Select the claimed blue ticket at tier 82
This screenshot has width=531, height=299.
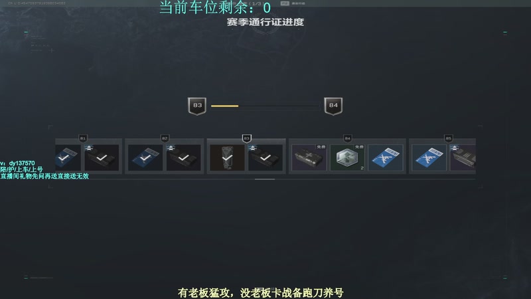tap(145, 157)
